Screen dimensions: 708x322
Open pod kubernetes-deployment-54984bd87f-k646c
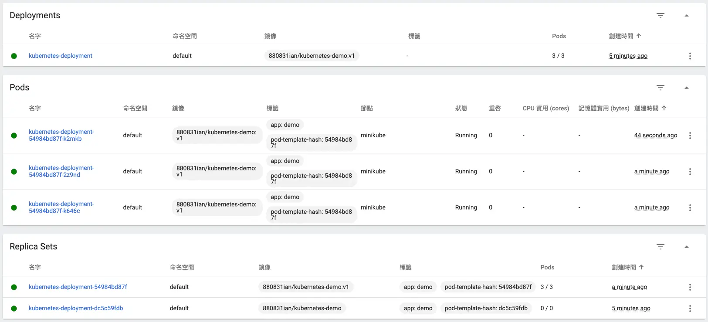[x=61, y=207]
